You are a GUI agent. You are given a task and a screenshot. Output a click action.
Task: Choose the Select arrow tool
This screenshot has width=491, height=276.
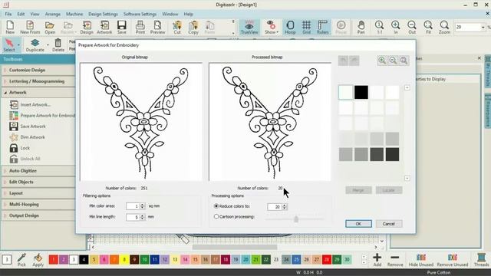coord(9,44)
